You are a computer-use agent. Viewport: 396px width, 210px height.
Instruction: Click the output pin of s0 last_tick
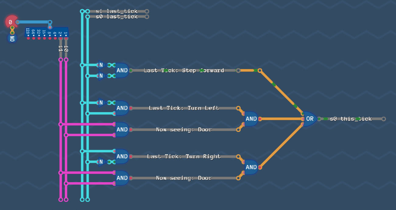point(147,16)
